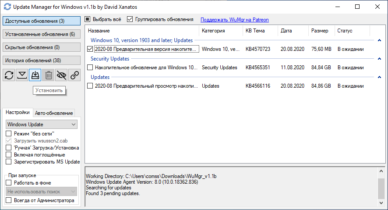The image size is (388, 210).
Task: Click the 'KB4565351' cell
Action: click(x=257, y=68)
